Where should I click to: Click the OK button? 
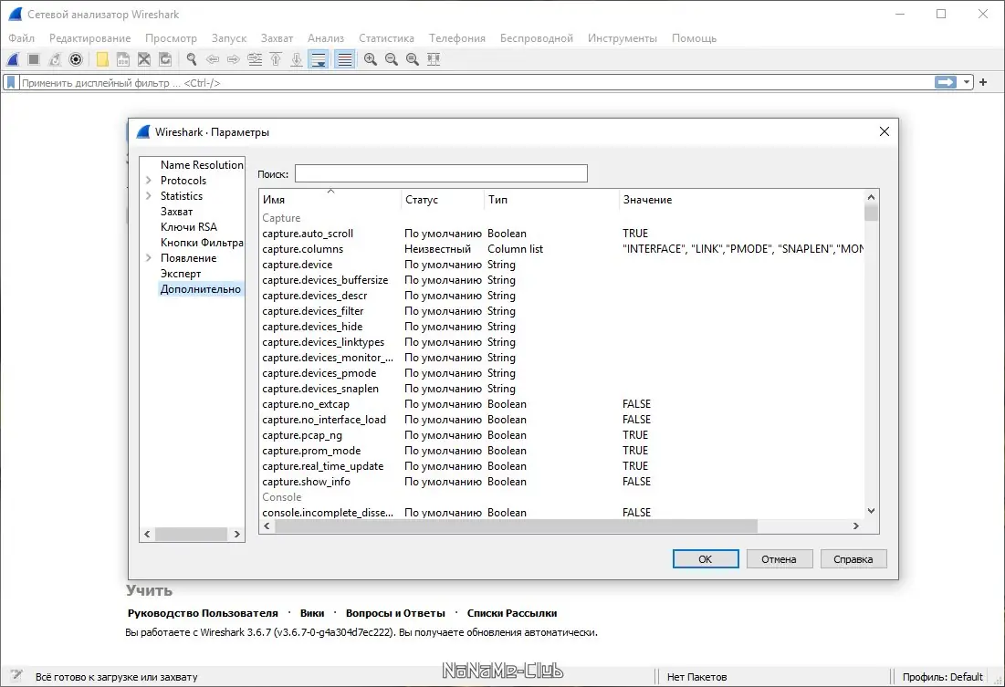(x=705, y=559)
